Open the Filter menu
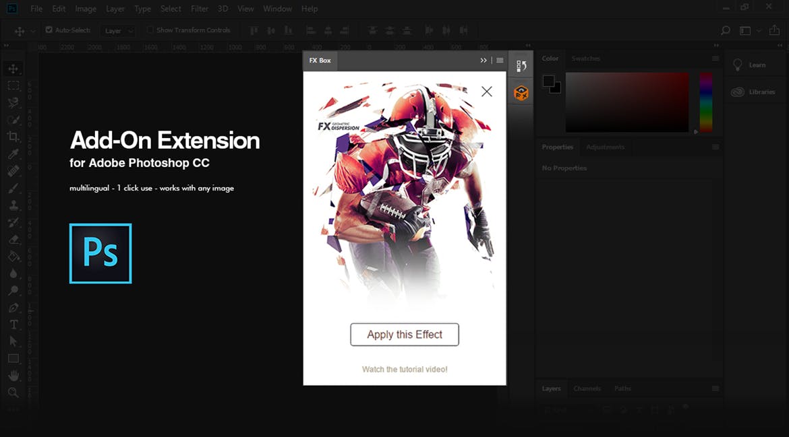The width and height of the screenshot is (789, 437). pyautogui.click(x=199, y=9)
